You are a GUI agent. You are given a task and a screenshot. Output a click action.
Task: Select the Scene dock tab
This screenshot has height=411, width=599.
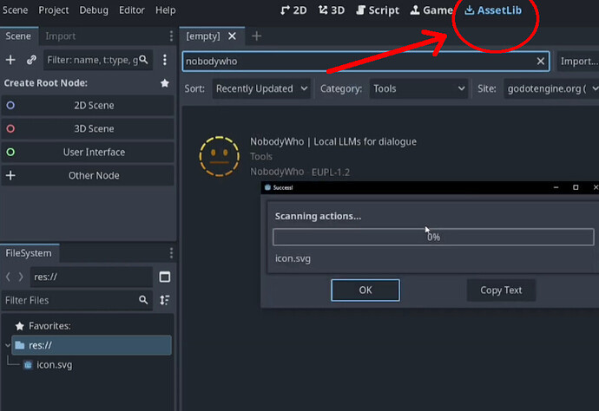(18, 36)
